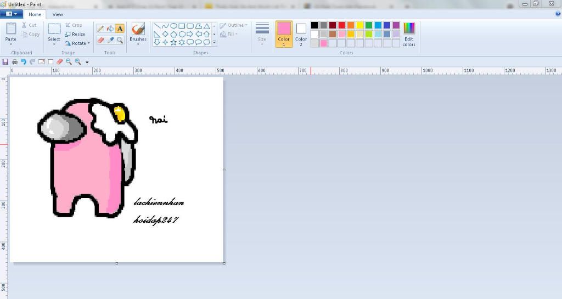
Task: Pick the Oval shape
Action: point(173,26)
